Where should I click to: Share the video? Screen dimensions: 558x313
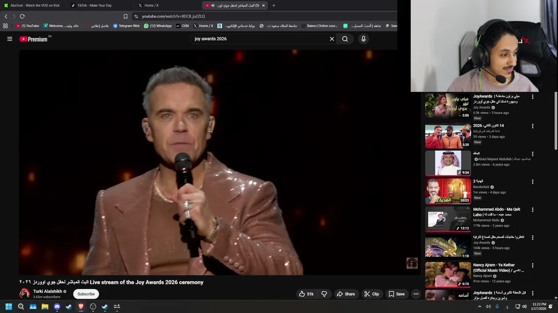click(x=346, y=294)
